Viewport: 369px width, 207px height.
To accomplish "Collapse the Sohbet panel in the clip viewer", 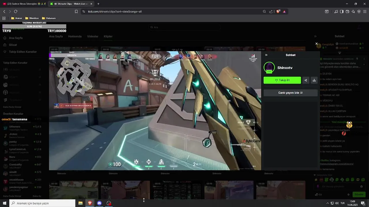I will click(x=266, y=55).
